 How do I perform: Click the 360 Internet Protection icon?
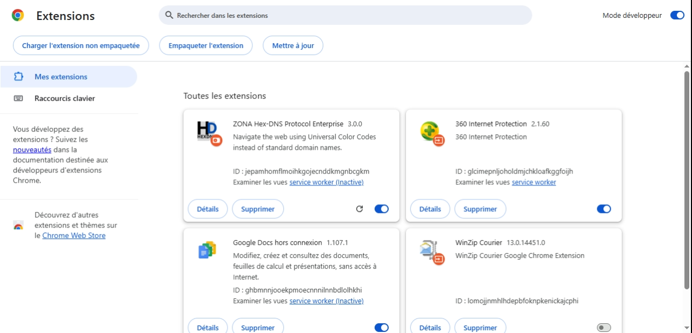(431, 133)
